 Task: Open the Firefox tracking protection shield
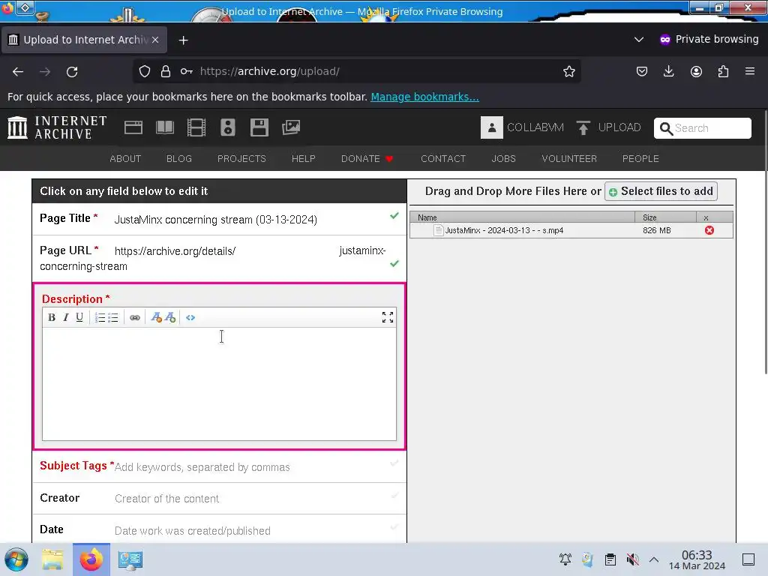click(x=145, y=71)
